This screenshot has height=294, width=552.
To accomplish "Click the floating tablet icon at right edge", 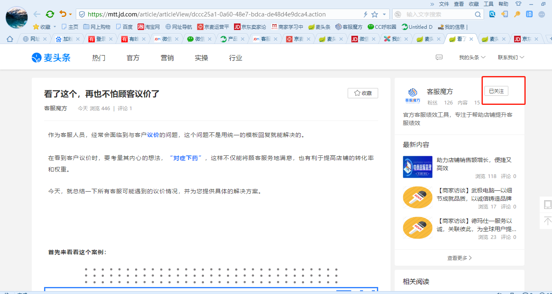I will (x=547, y=204).
